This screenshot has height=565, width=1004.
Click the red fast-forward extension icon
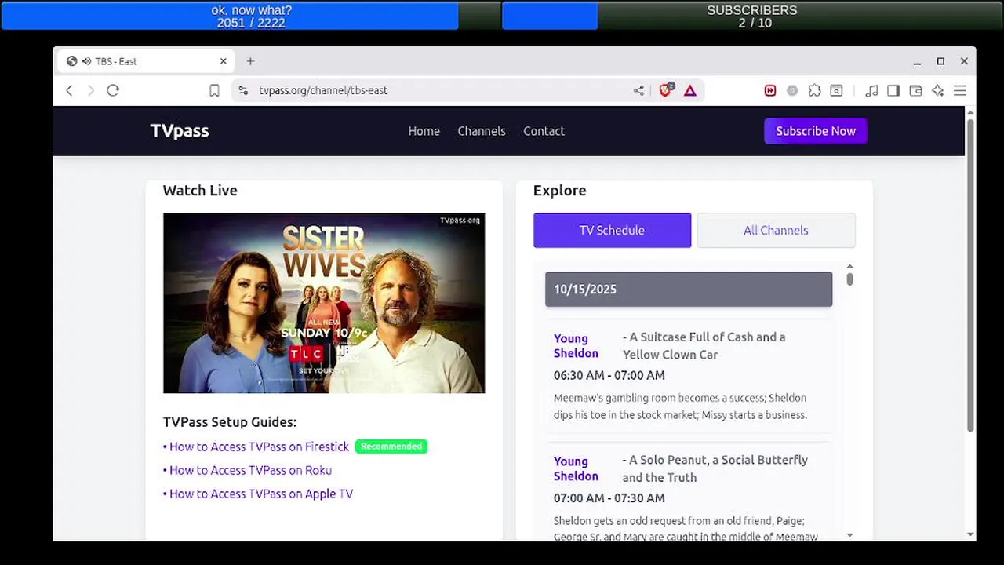[770, 91]
